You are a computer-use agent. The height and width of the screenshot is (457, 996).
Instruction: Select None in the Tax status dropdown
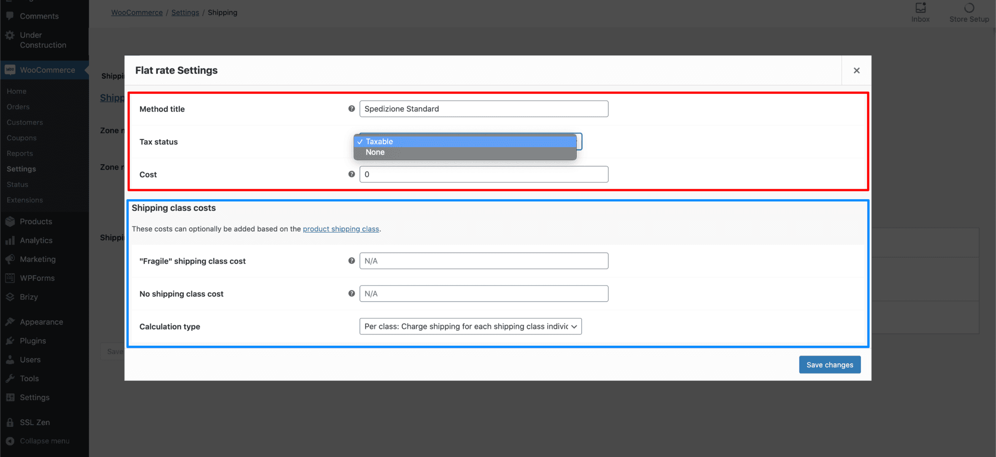click(x=465, y=152)
